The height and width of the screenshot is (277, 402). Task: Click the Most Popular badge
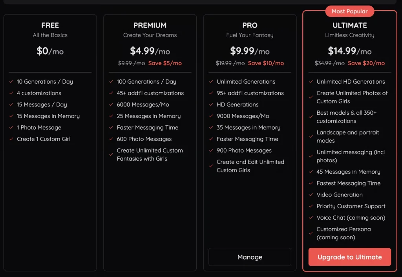click(349, 11)
